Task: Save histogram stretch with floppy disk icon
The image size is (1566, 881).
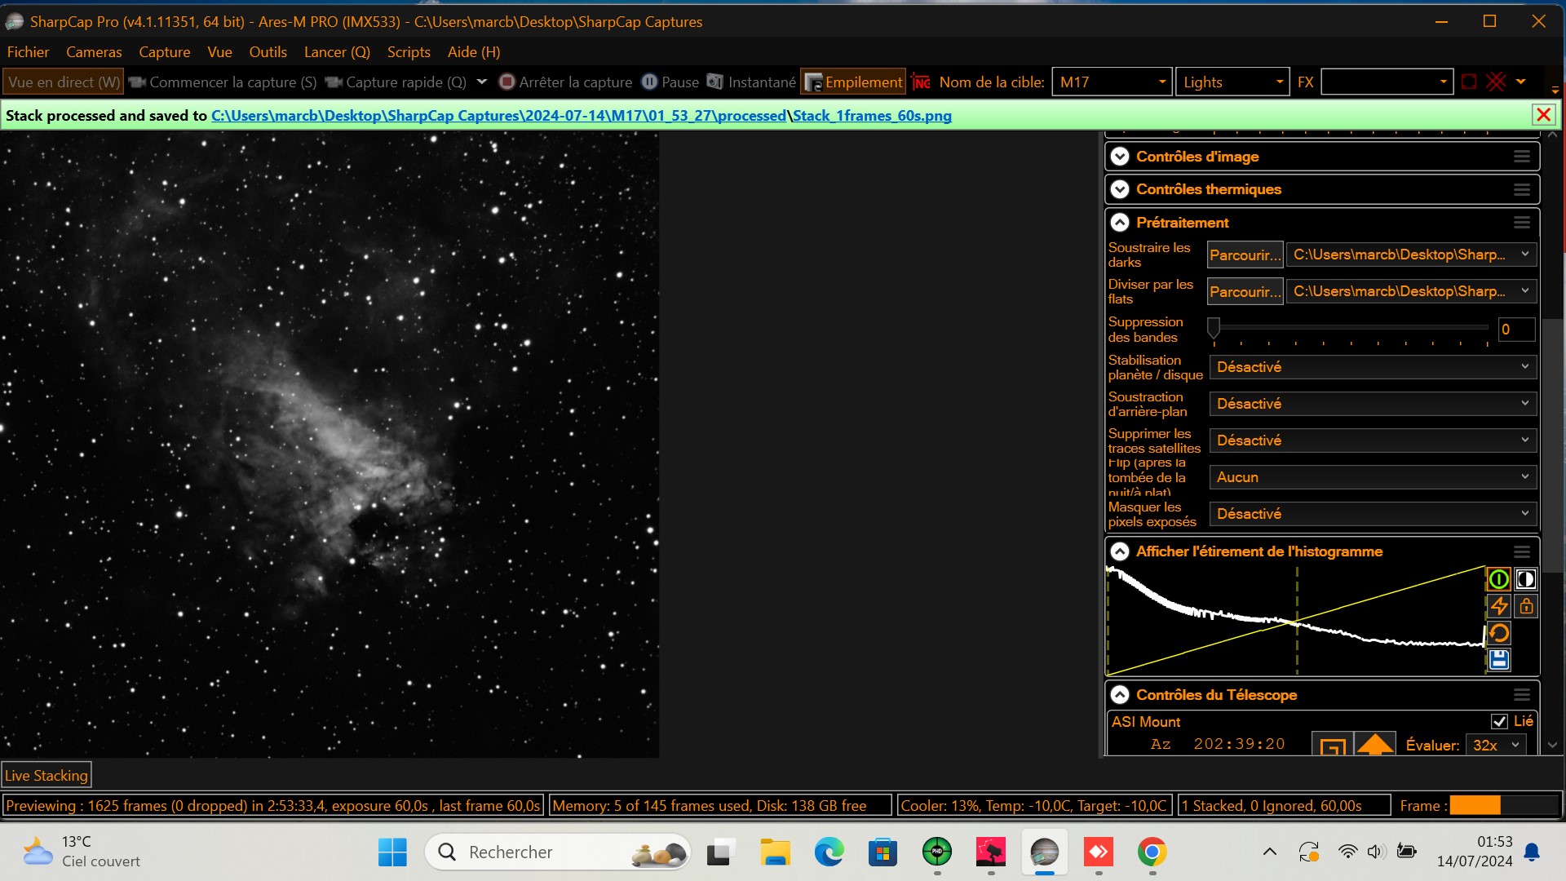Action: pyautogui.click(x=1498, y=660)
